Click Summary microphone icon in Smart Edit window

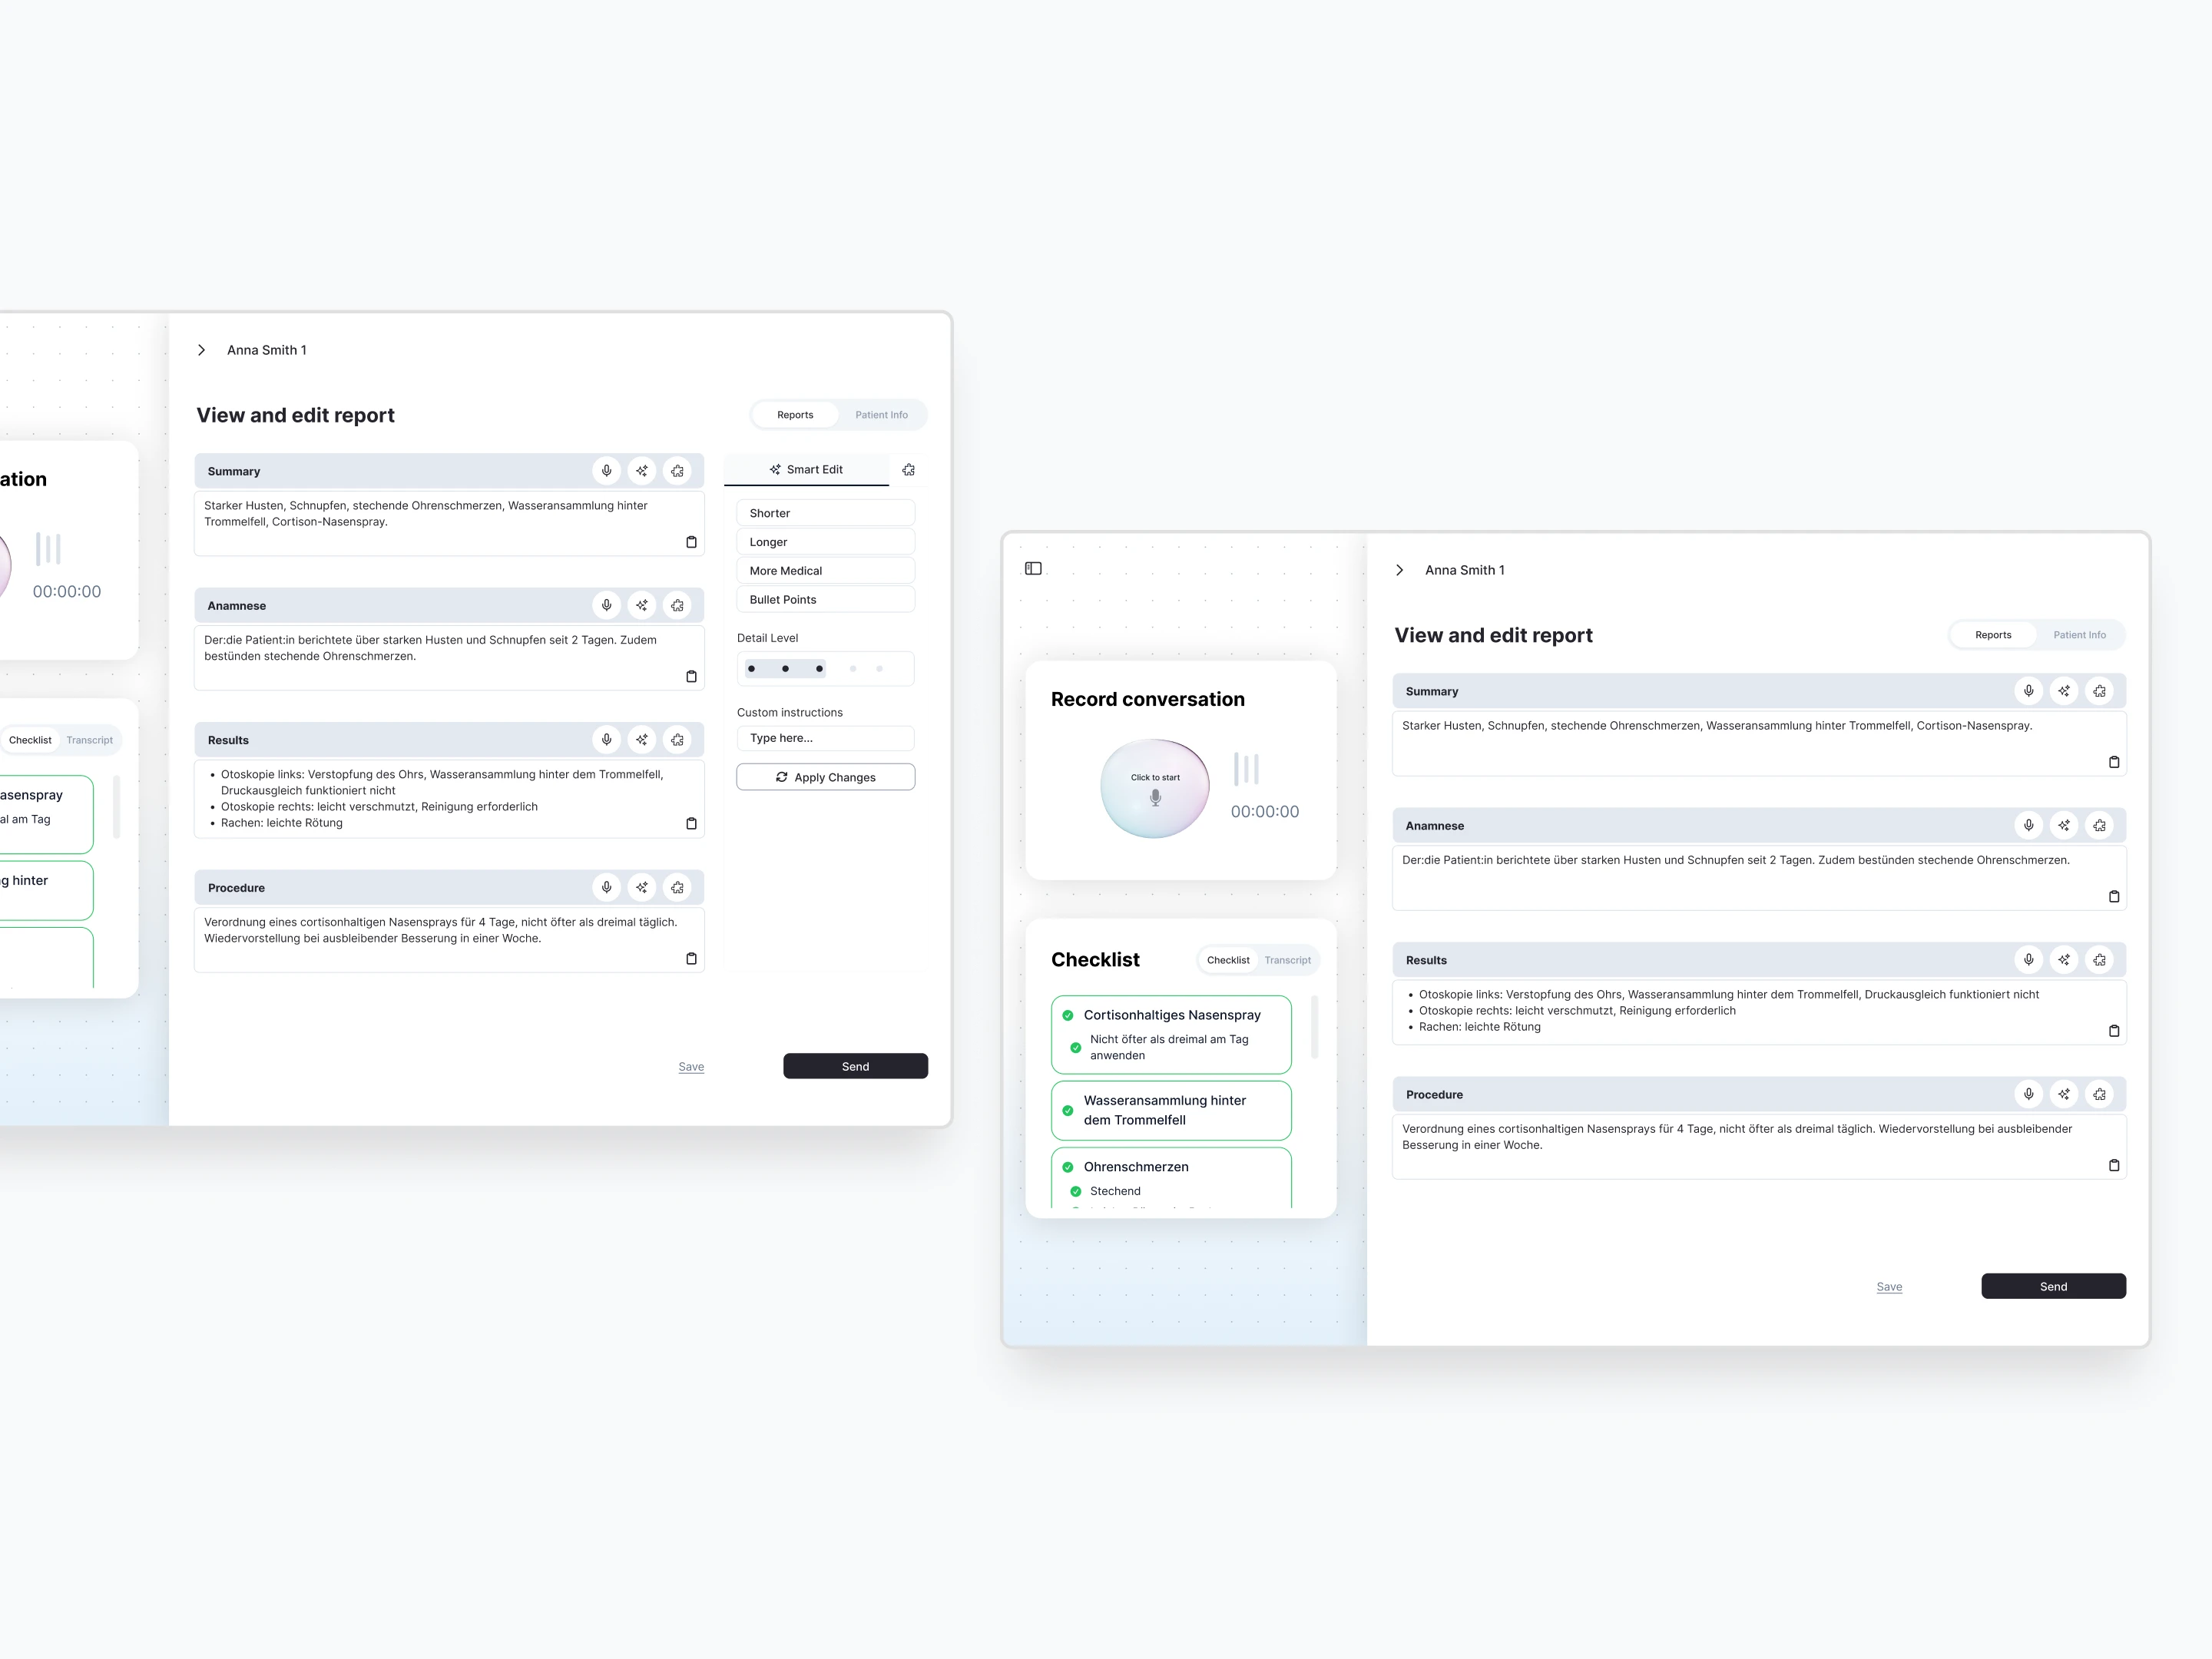coord(606,471)
